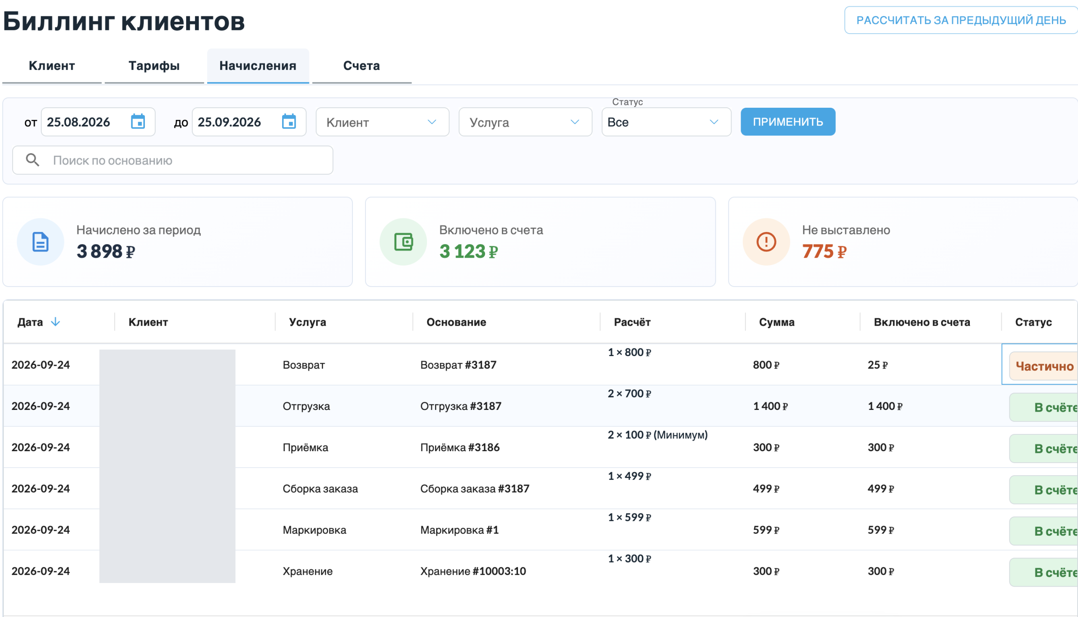Image resolution: width=1078 pixels, height=617 pixels.
Task: Open the Статус dropdown showing Все
Action: tap(666, 122)
